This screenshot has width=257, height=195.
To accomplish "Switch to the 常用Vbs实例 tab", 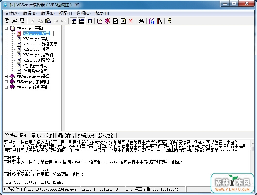I will pyautogui.click(x=43, y=135).
